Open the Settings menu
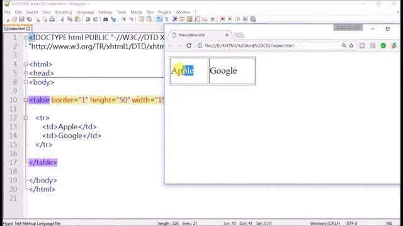Image resolution: width=403 pixels, height=226 pixels. coord(105,12)
